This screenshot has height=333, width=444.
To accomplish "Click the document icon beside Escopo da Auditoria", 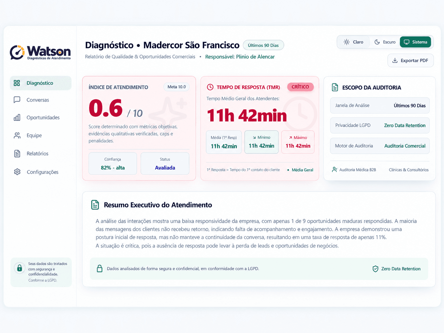I will tap(335, 87).
